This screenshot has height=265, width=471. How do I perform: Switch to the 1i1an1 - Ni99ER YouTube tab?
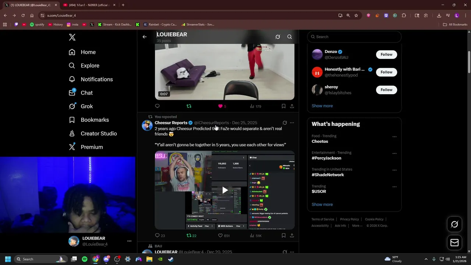[x=88, y=5]
